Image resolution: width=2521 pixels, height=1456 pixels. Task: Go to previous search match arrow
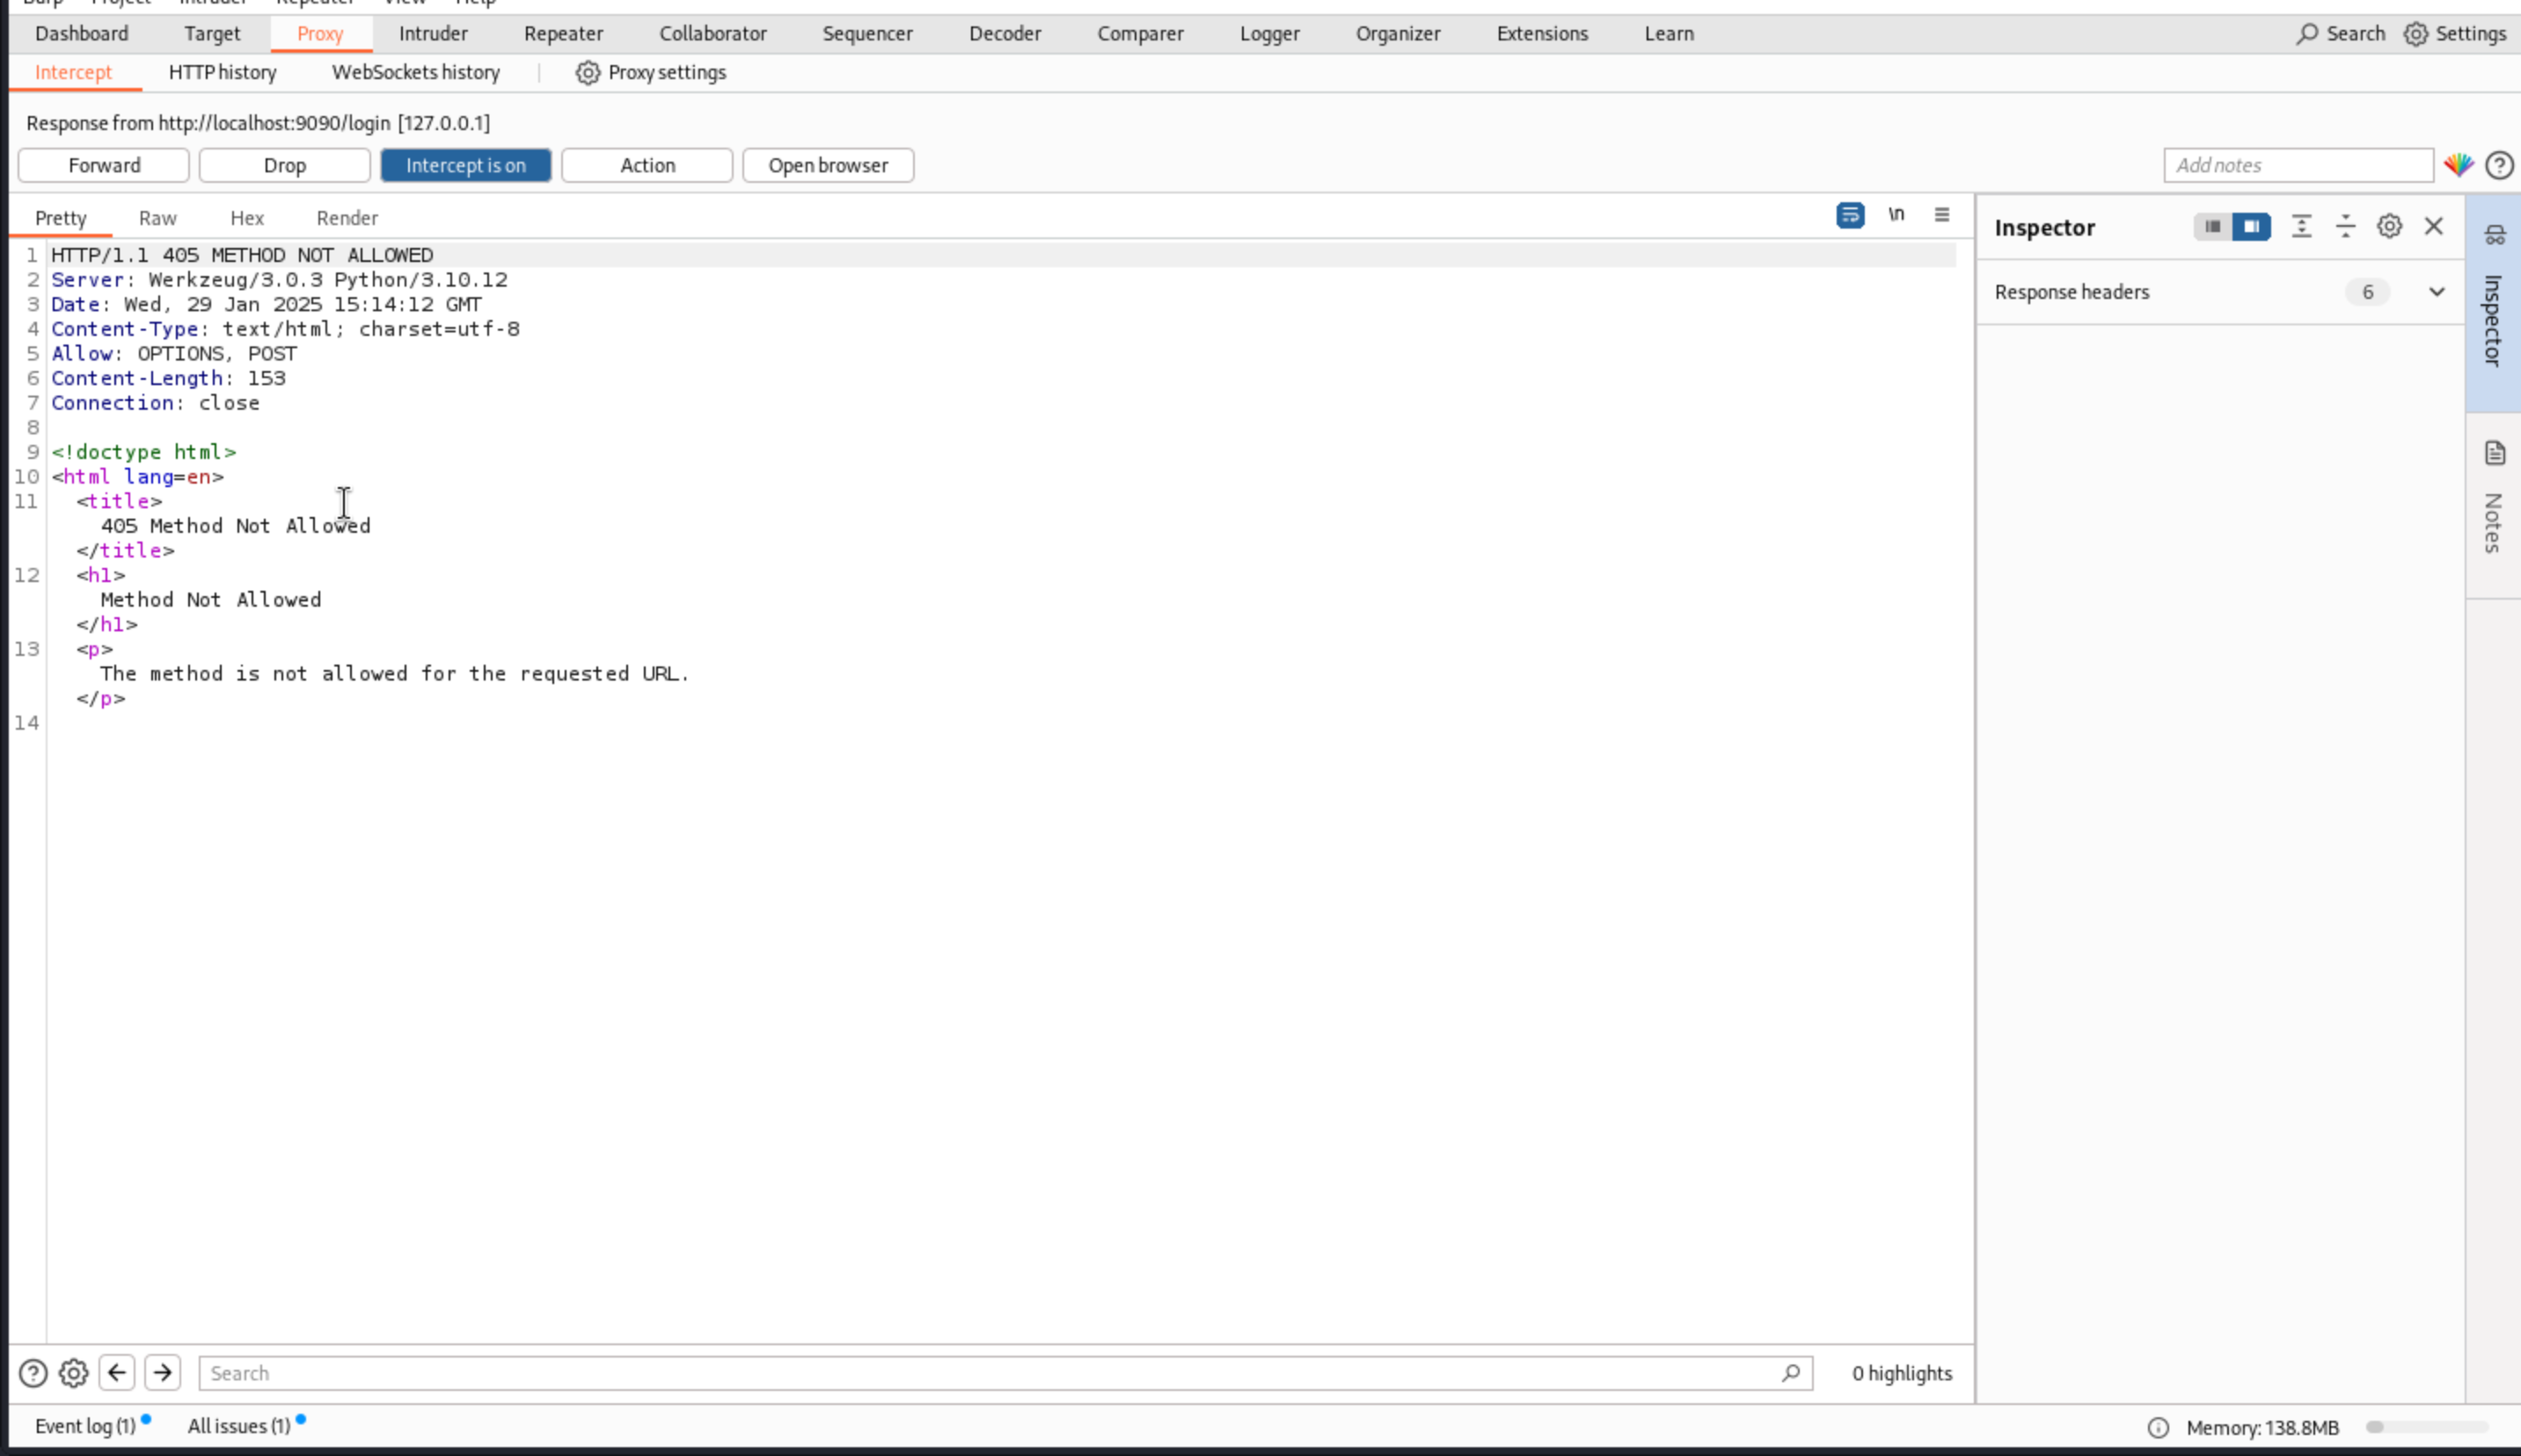117,1372
